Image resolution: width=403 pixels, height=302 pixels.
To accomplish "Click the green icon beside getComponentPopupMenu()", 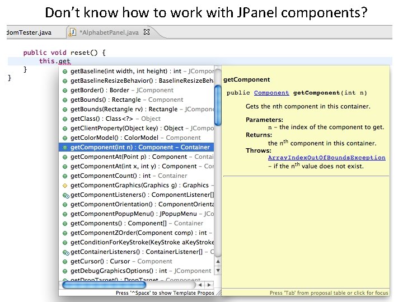I will (x=65, y=214).
